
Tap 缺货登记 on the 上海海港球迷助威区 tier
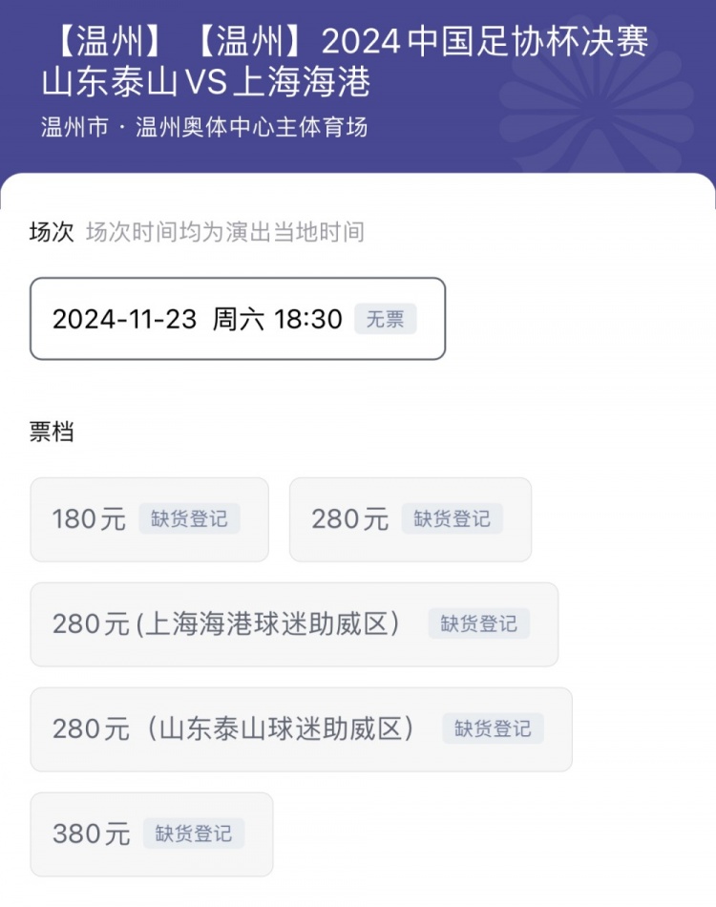click(478, 623)
